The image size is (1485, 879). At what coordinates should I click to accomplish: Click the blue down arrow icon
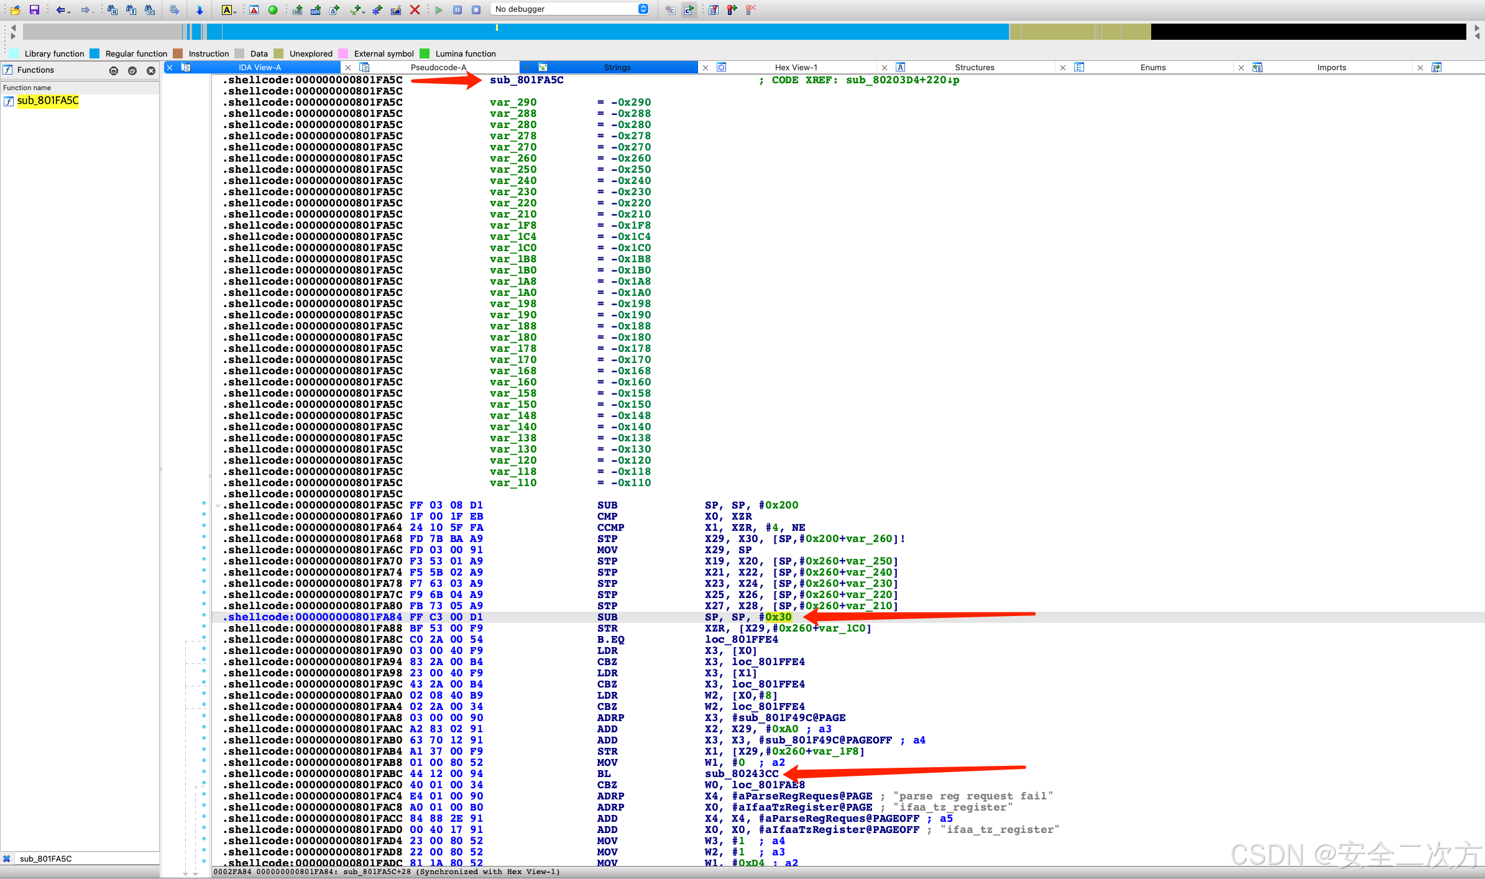tap(200, 9)
